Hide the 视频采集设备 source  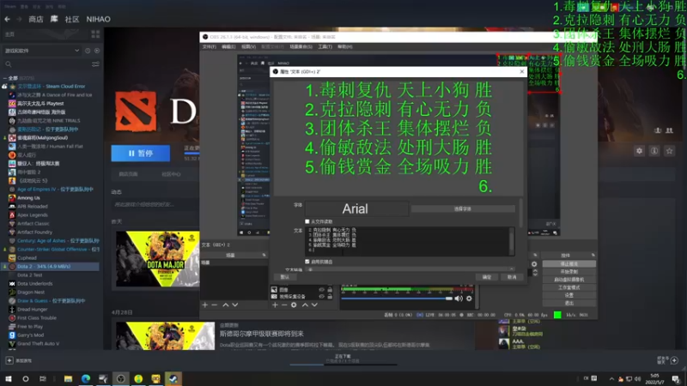pos(321,296)
